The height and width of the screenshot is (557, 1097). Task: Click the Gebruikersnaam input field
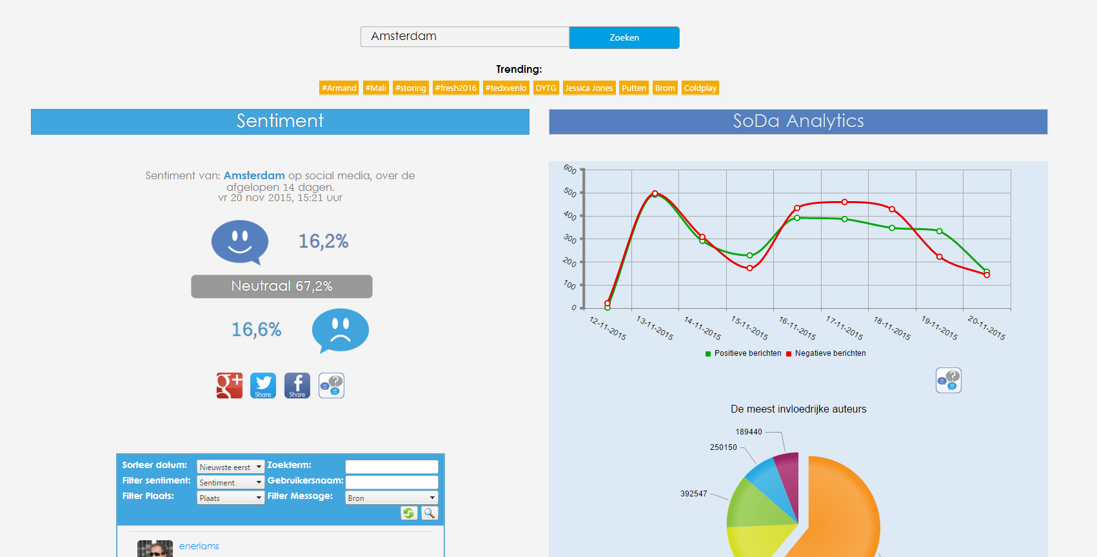point(391,482)
